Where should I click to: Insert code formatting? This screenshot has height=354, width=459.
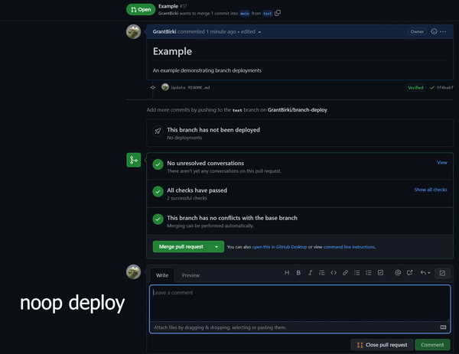click(x=334, y=273)
